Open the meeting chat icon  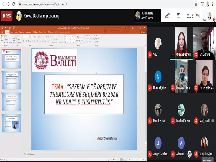[178, 16]
